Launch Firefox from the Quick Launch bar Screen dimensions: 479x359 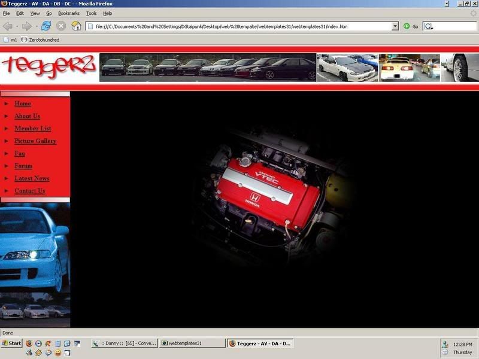pos(29,343)
